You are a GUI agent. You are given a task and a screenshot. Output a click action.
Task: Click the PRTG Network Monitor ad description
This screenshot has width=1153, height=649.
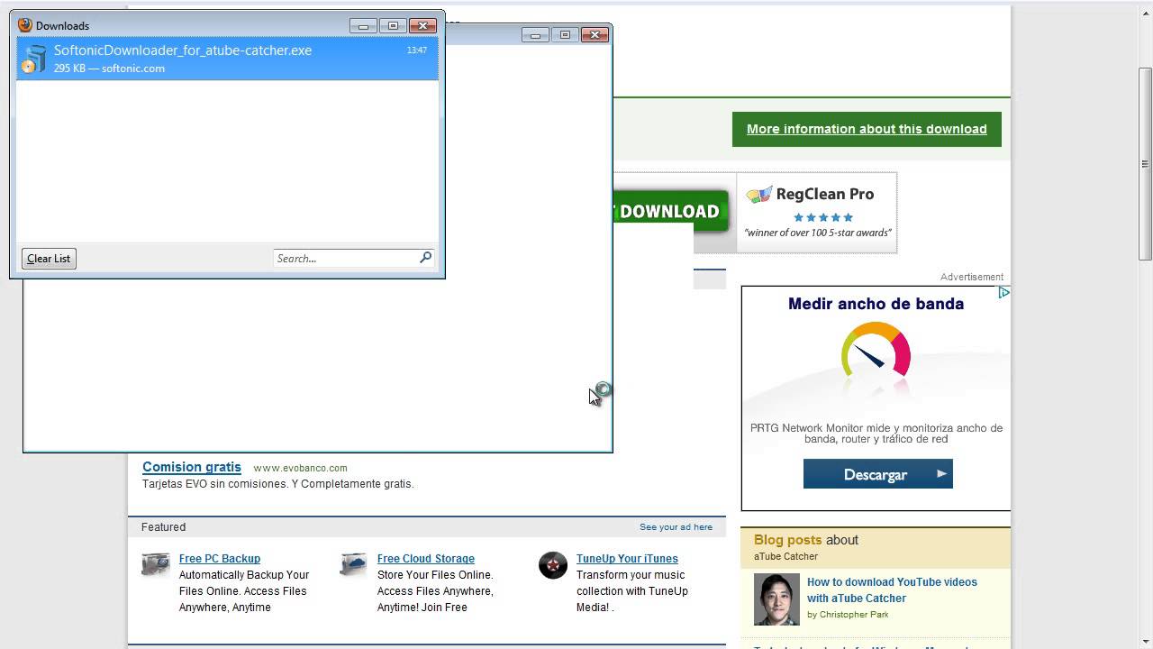pos(876,434)
